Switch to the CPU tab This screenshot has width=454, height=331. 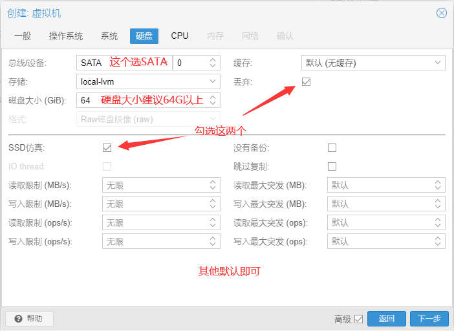click(x=180, y=36)
